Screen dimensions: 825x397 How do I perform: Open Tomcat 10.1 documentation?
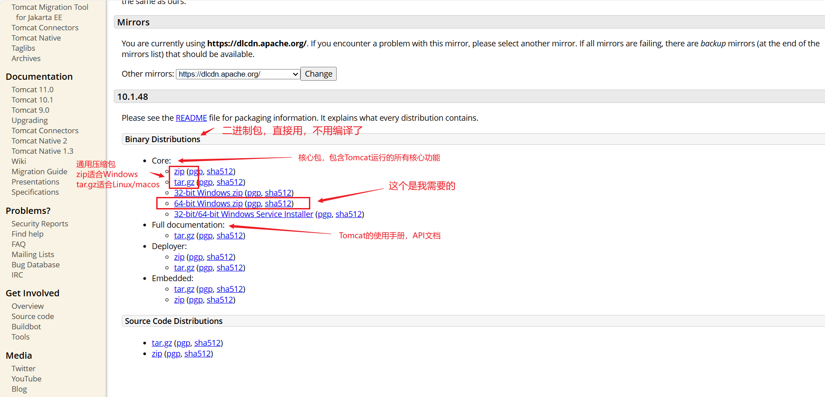(32, 100)
